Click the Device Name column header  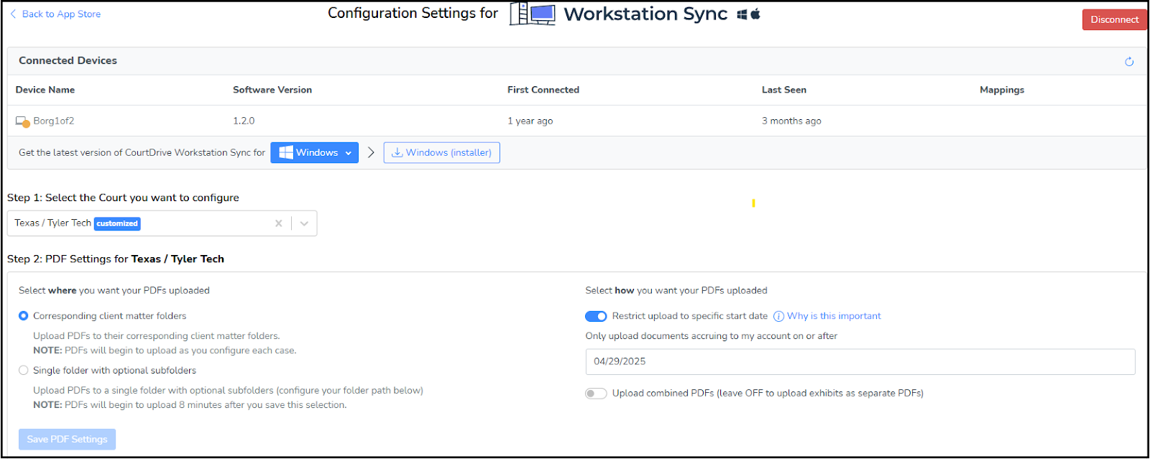(x=45, y=90)
